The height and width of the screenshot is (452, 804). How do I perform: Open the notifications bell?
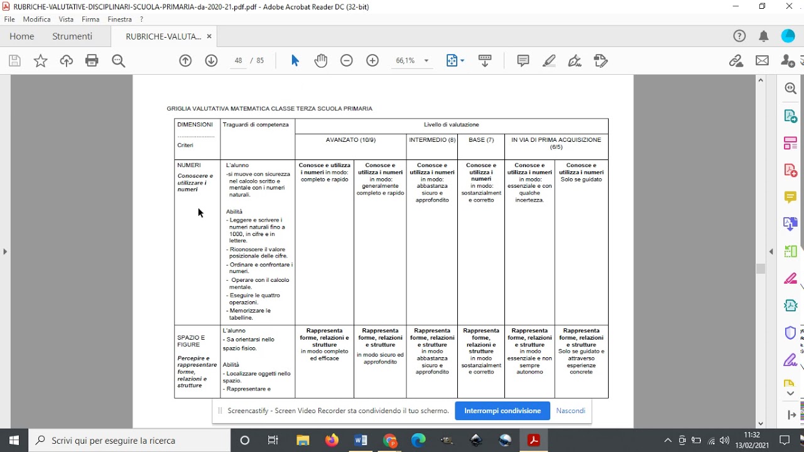[764, 36]
